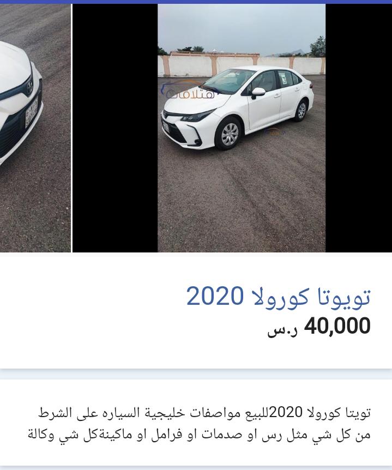Tap the black area left of main photo
The image size is (392, 470).
(115, 128)
